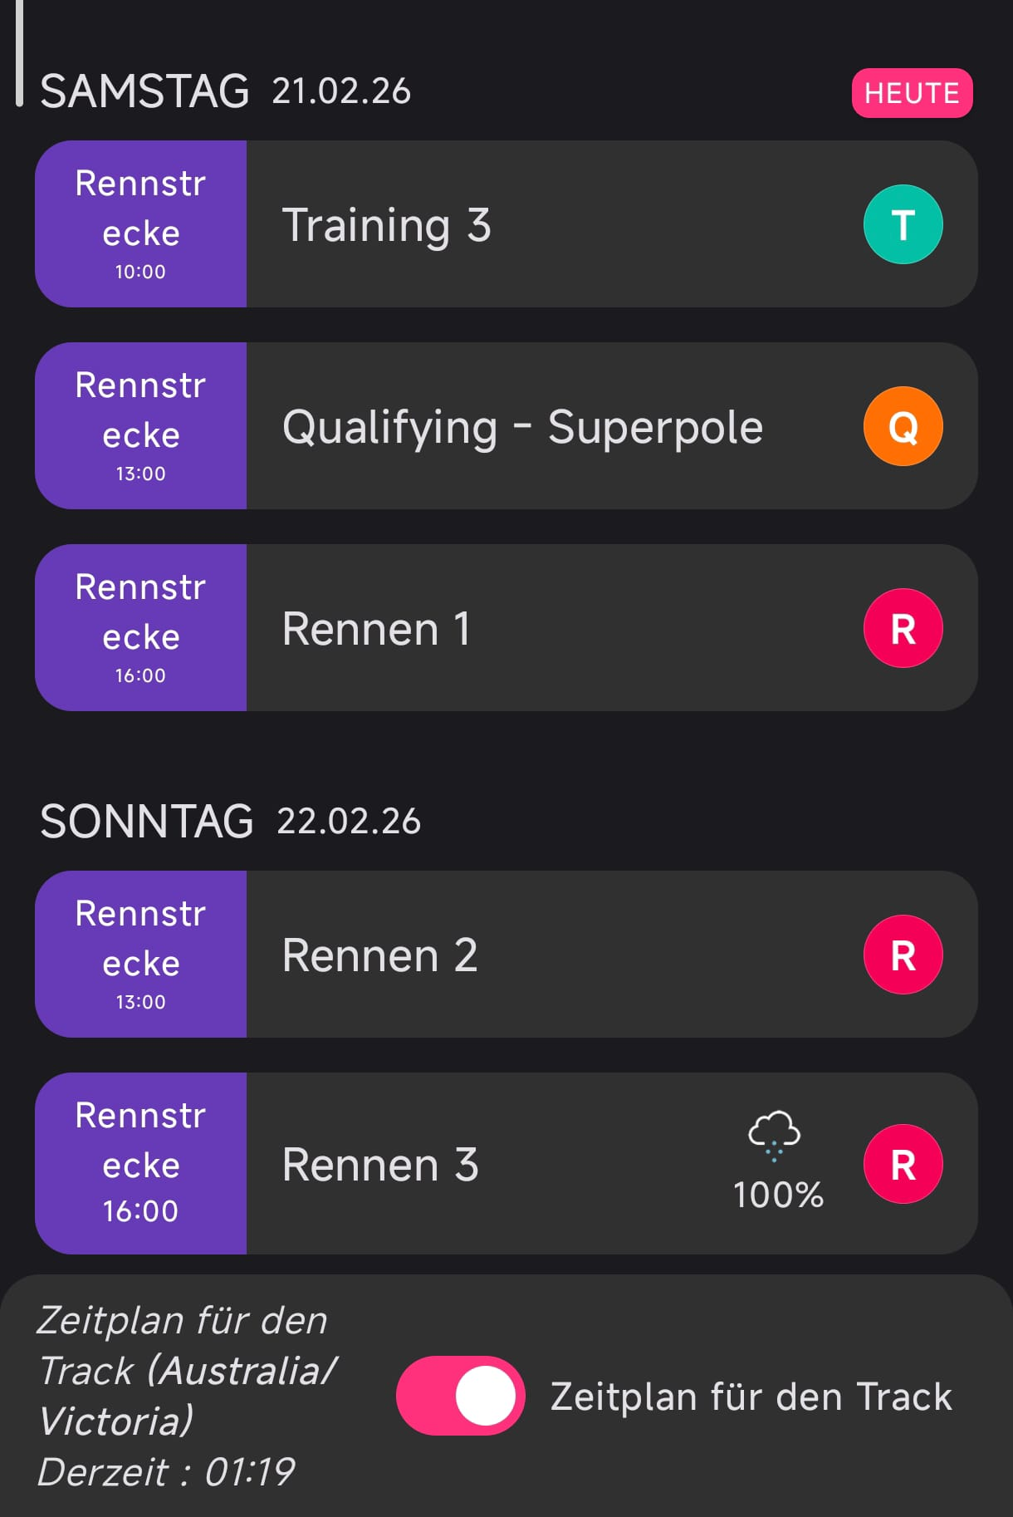1013x1517 pixels.
Task: Tap the red R icon for Rennen 3
Action: point(903,1164)
